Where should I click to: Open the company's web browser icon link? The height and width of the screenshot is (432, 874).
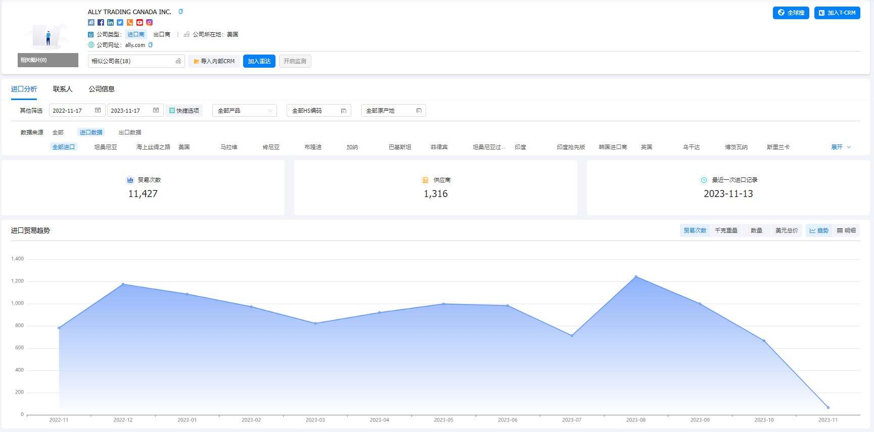click(91, 22)
